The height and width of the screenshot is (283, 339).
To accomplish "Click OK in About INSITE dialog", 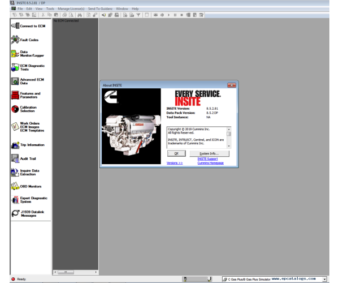I will pos(176,153).
